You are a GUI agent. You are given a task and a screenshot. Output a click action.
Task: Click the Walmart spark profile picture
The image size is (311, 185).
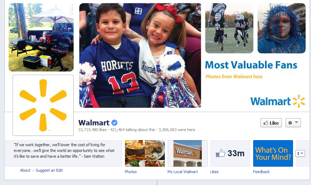pos(43,105)
